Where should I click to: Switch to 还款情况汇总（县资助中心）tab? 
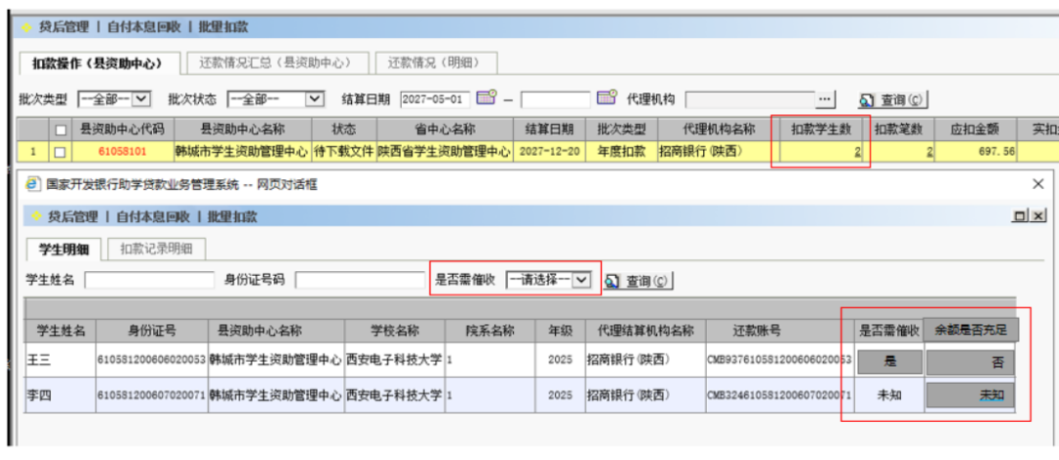tap(276, 63)
